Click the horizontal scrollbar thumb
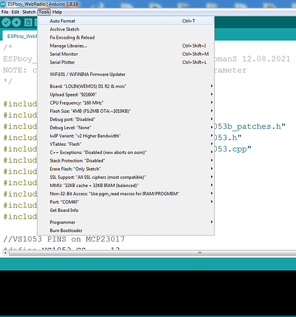Screen dimensions: 296x317 click(153, 253)
